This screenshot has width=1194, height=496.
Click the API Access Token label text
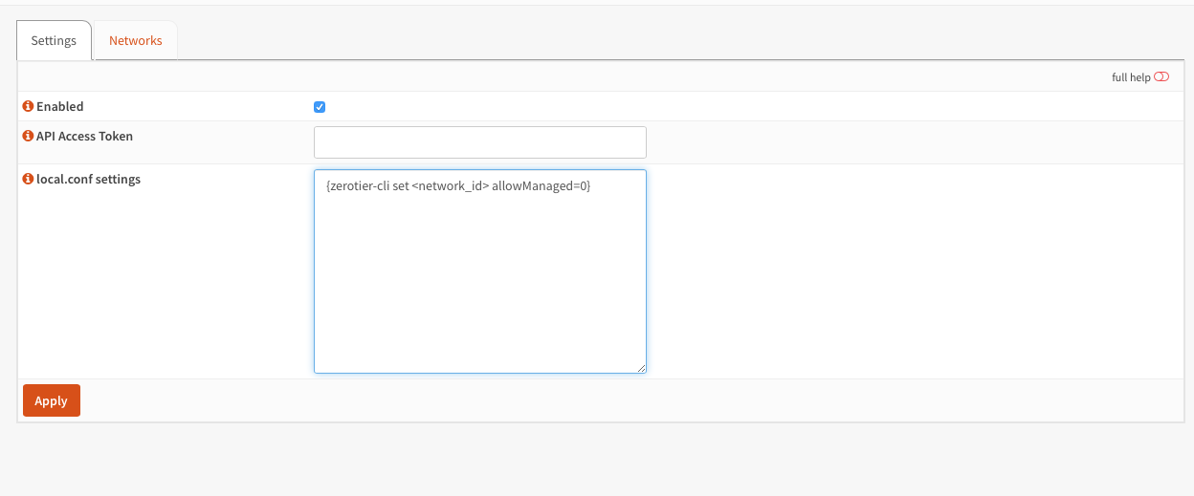(x=84, y=137)
